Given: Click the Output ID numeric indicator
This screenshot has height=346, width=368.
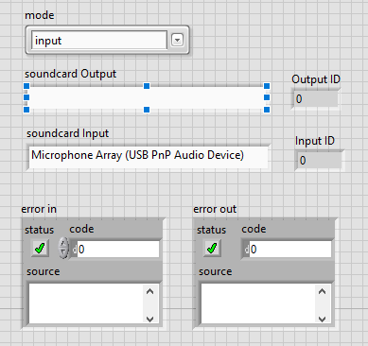Looking at the screenshot, I should pyautogui.click(x=315, y=99).
